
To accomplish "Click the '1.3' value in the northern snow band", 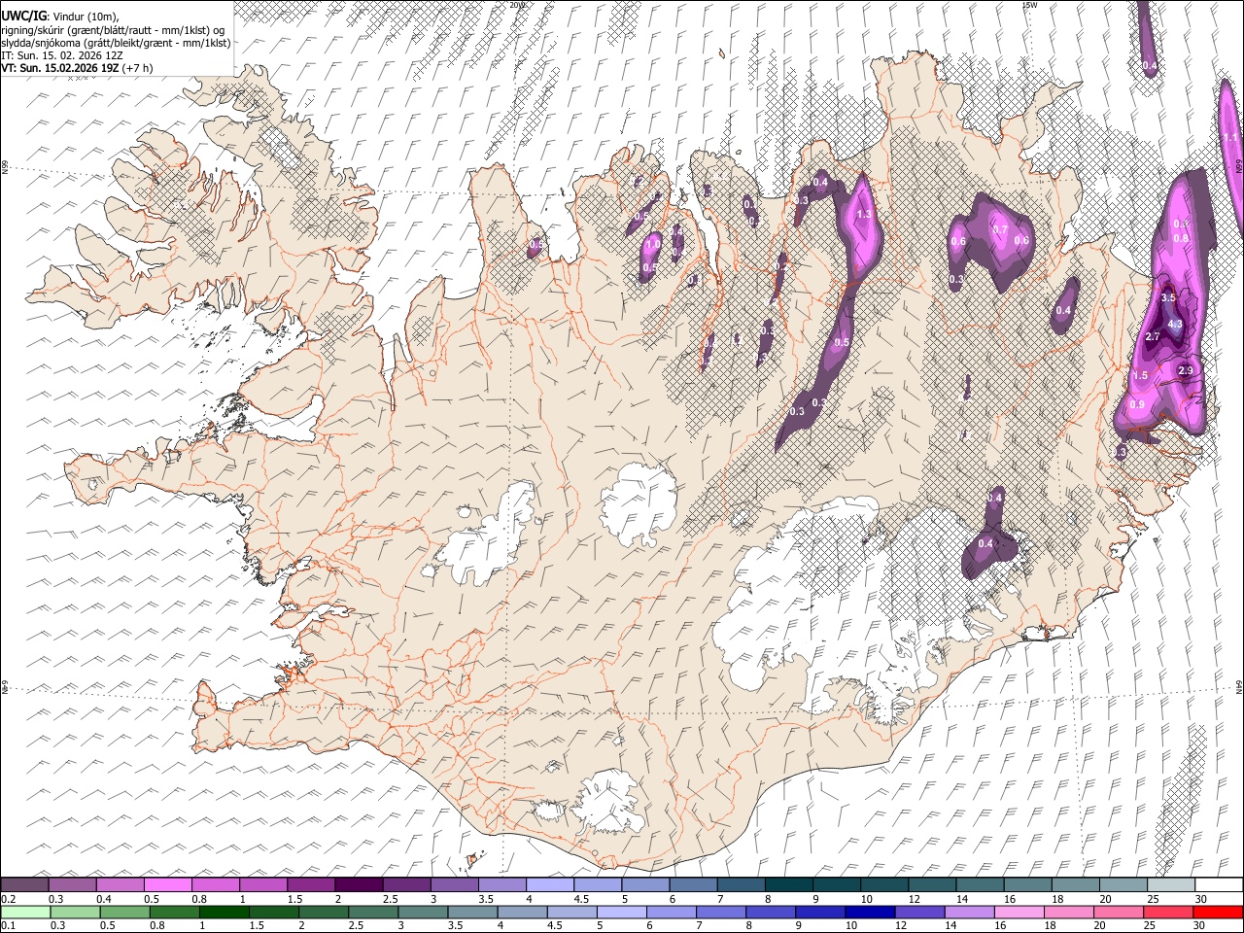I will click(865, 215).
